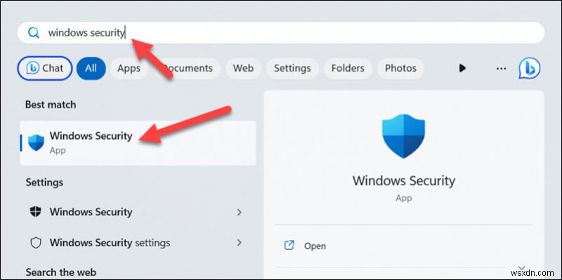
Task: Open the Windows Security app best match
Action: point(138,143)
